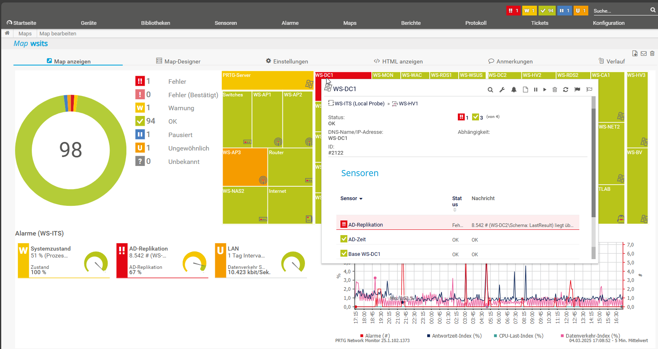Image resolution: width=658 pixels, height=349 pixels.
Task: Open WS-MON map tile
Action: click(x=386, y=75)
